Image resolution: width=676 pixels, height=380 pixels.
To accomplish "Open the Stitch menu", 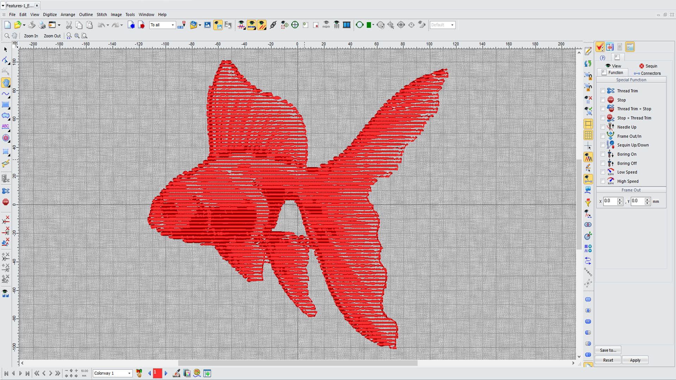I will point(102,14).
